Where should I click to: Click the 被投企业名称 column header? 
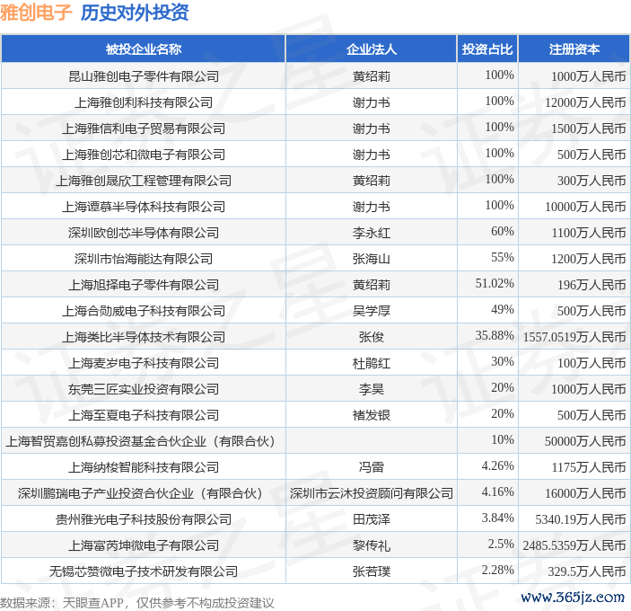tap(144, 49)
